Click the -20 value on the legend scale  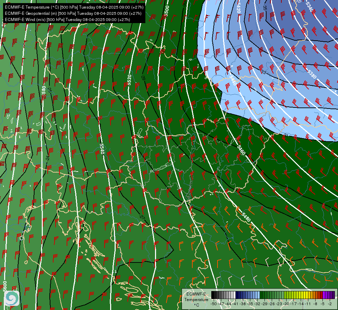point(286,304)
